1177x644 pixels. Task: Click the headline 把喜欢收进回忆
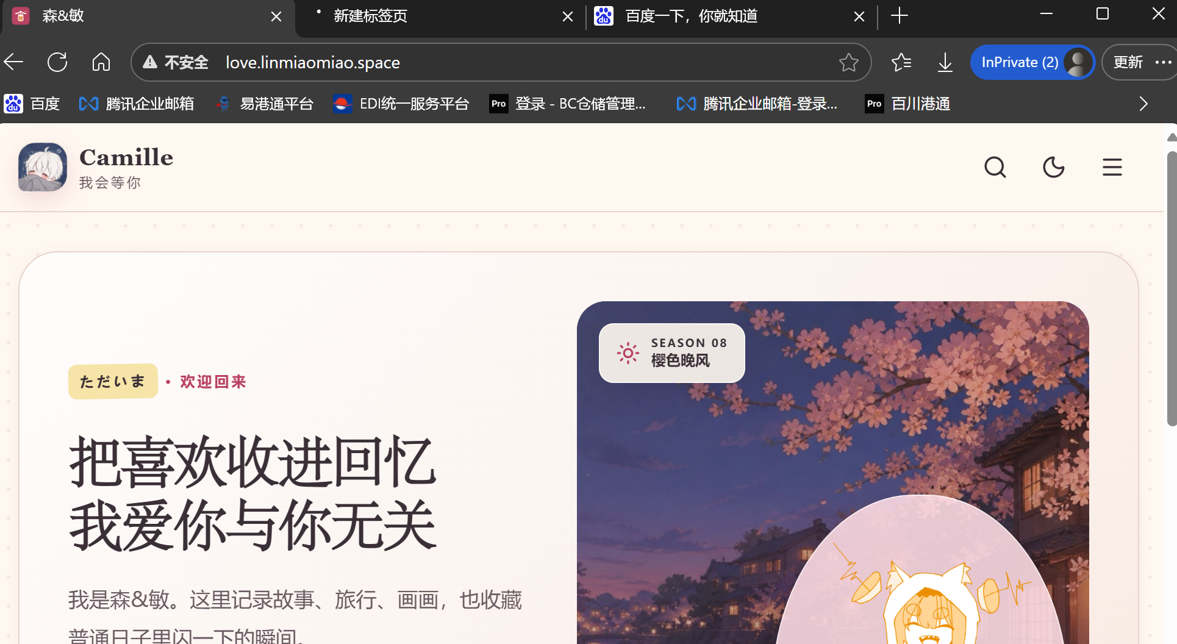tap(252, 462)
